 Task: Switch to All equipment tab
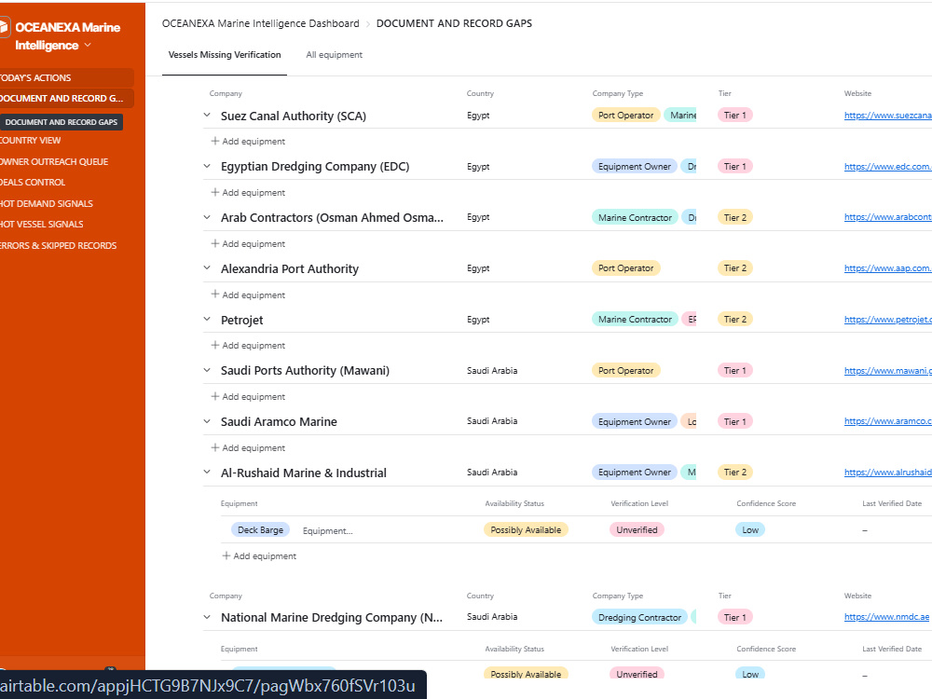tap(334, 55)
